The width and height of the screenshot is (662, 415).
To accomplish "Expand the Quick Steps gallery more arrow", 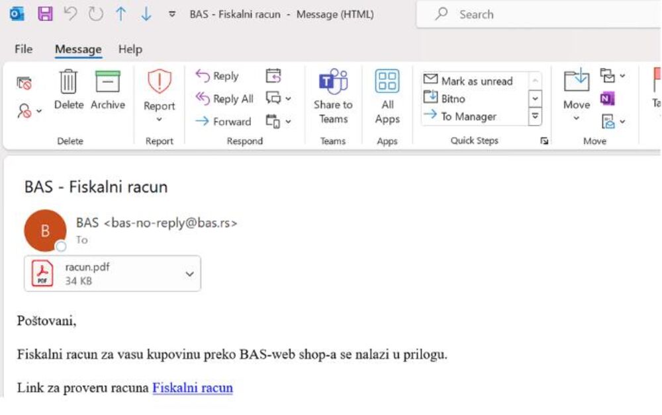I will click(x=535, y=117).
